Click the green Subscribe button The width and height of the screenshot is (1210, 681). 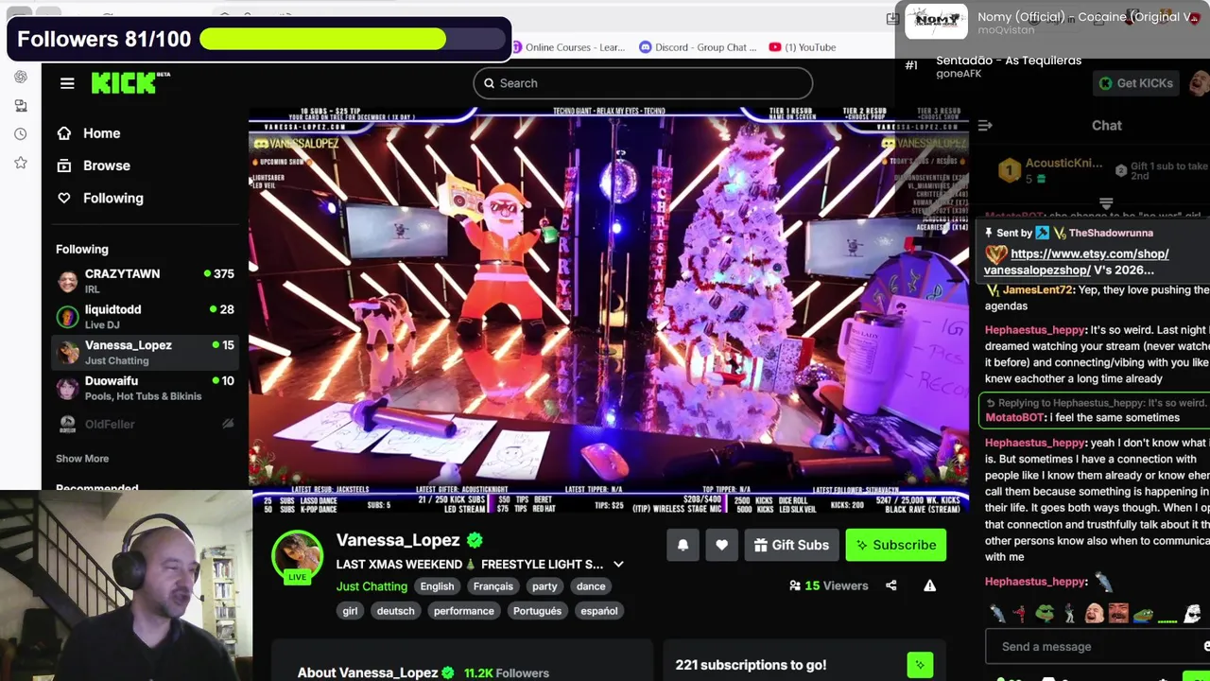click(895, 545)
